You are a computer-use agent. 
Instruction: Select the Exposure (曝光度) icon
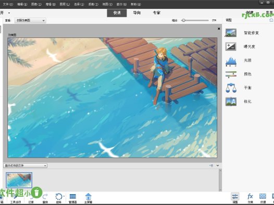point(231,46)
